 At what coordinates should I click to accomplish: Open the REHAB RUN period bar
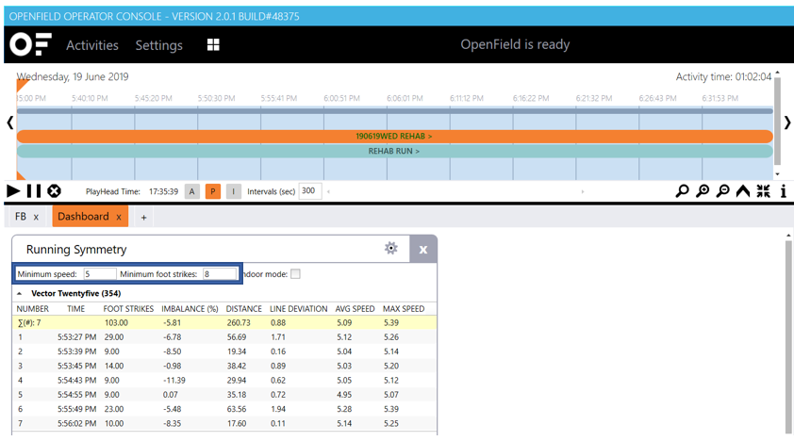pyautogui.click(x=394, y=151)
